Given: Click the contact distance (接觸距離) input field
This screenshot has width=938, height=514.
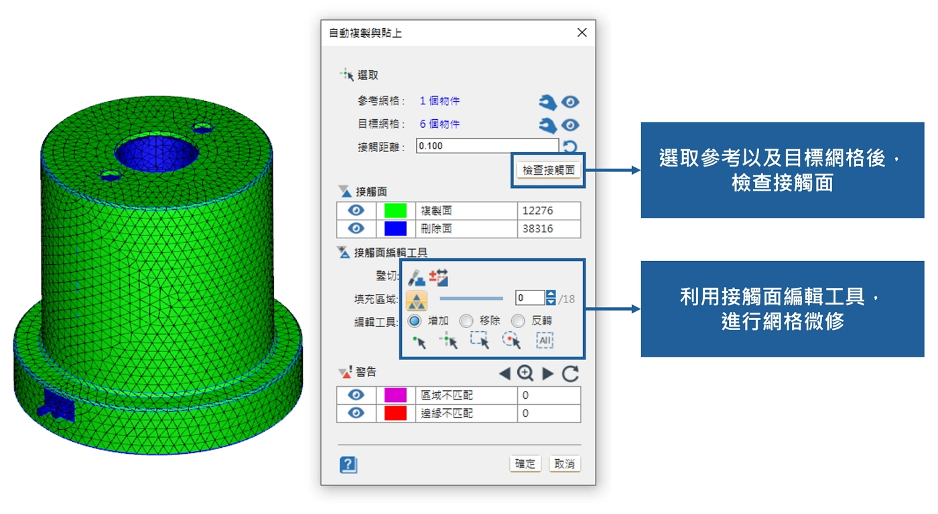Looking at the screenshot, I should tap(486, 146).
